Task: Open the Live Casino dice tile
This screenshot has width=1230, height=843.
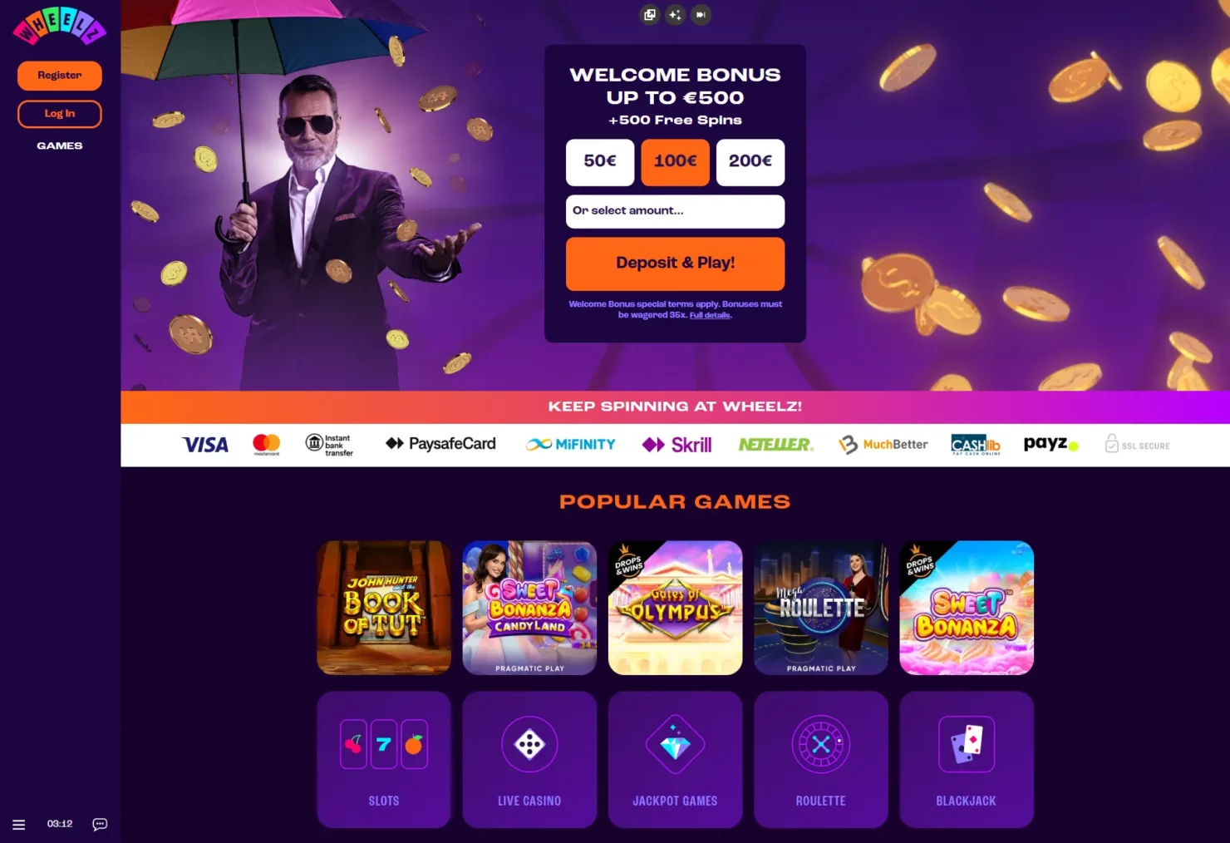Action: [529, 759]
